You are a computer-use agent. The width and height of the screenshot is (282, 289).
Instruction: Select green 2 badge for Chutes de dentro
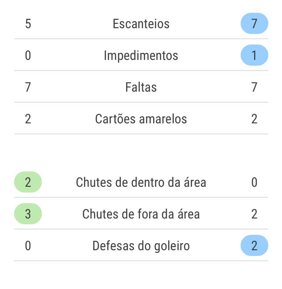point(28,182)
